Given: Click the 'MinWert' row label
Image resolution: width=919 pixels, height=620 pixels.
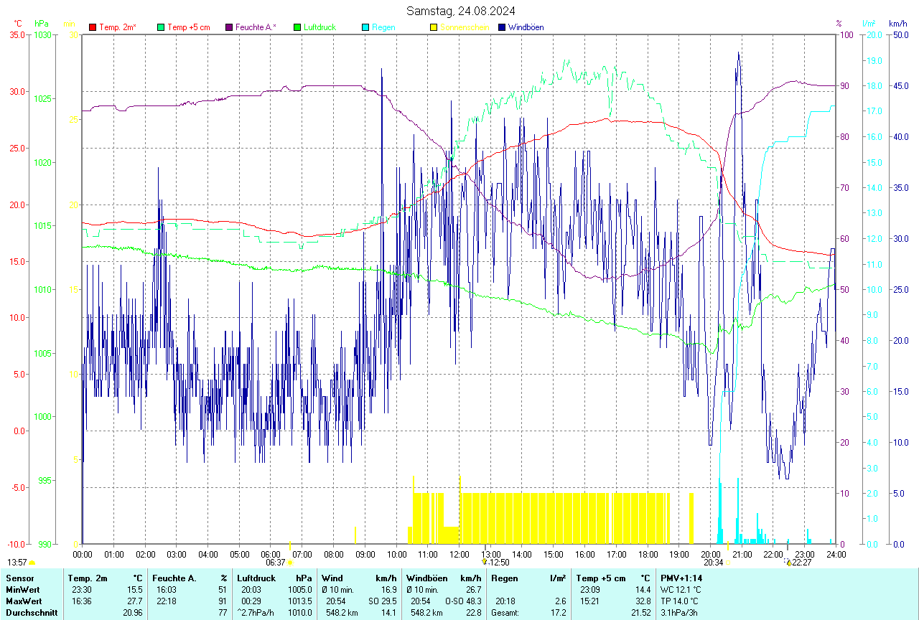Looking at the screenshot, I should [22, 589].
